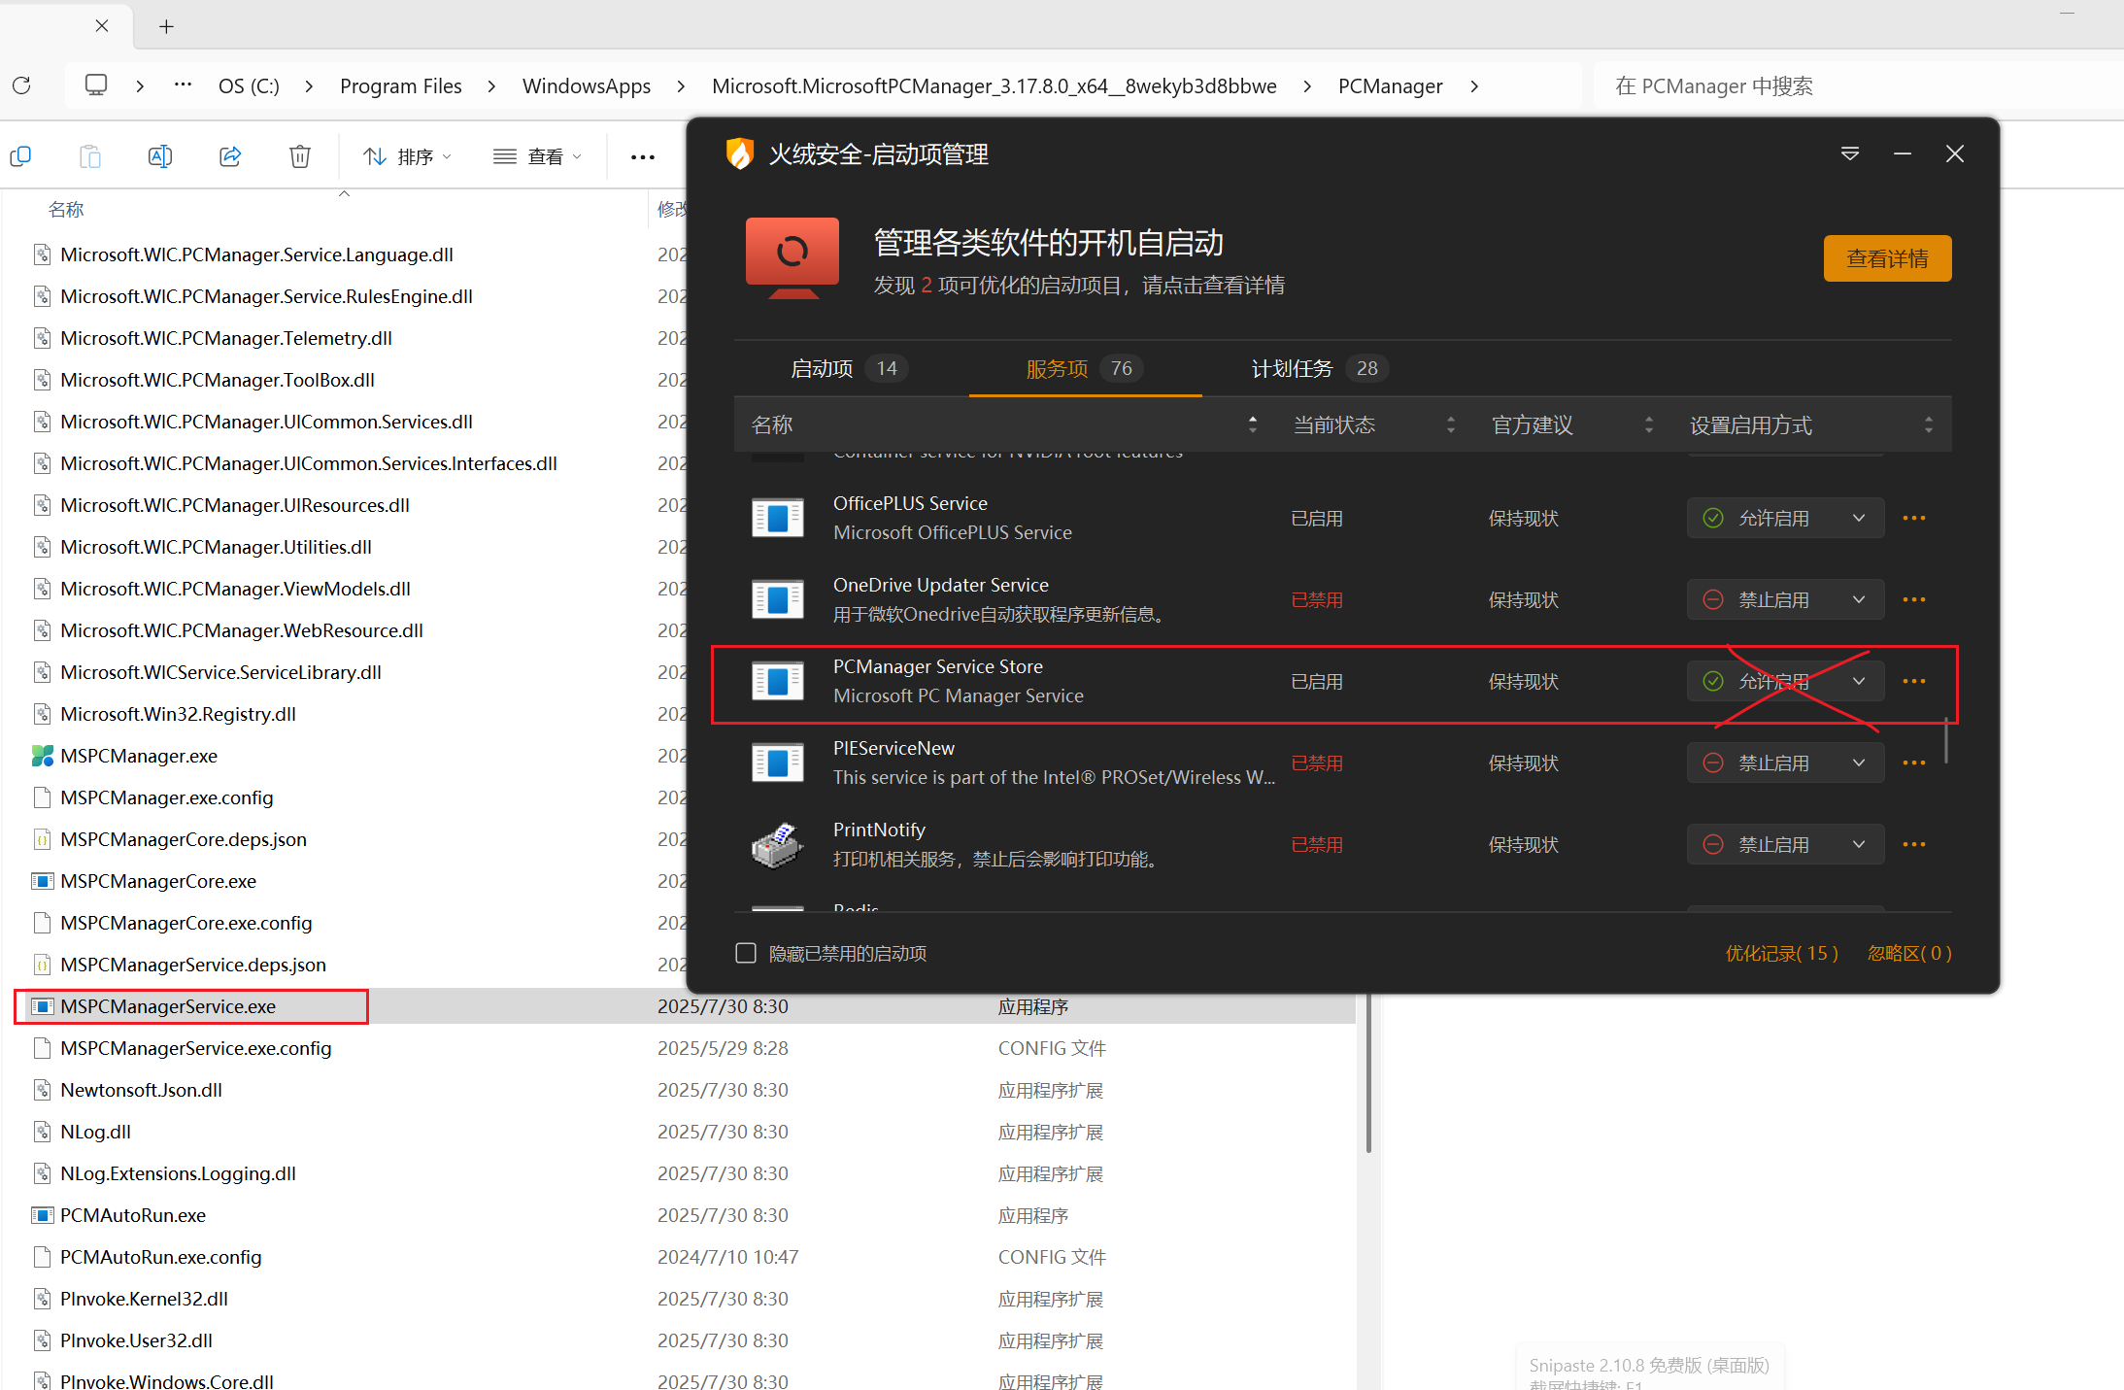Screen dimensions: 2124x1390
Task: Open more options for OfficePLUS Service
Action: pos(1914,518)
